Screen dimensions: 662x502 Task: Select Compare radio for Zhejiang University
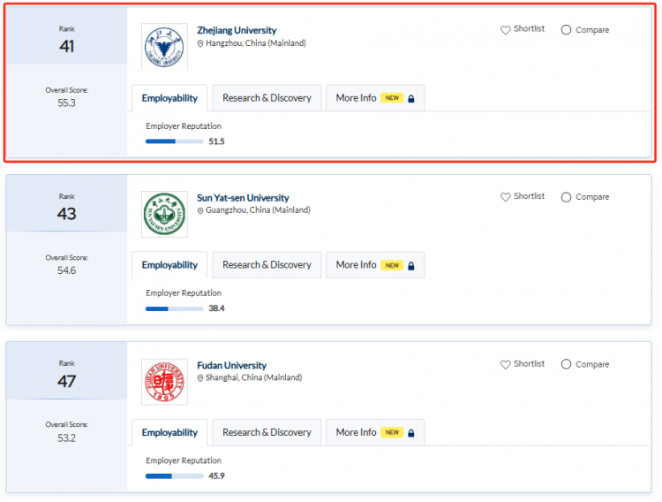tap(566, 30)
